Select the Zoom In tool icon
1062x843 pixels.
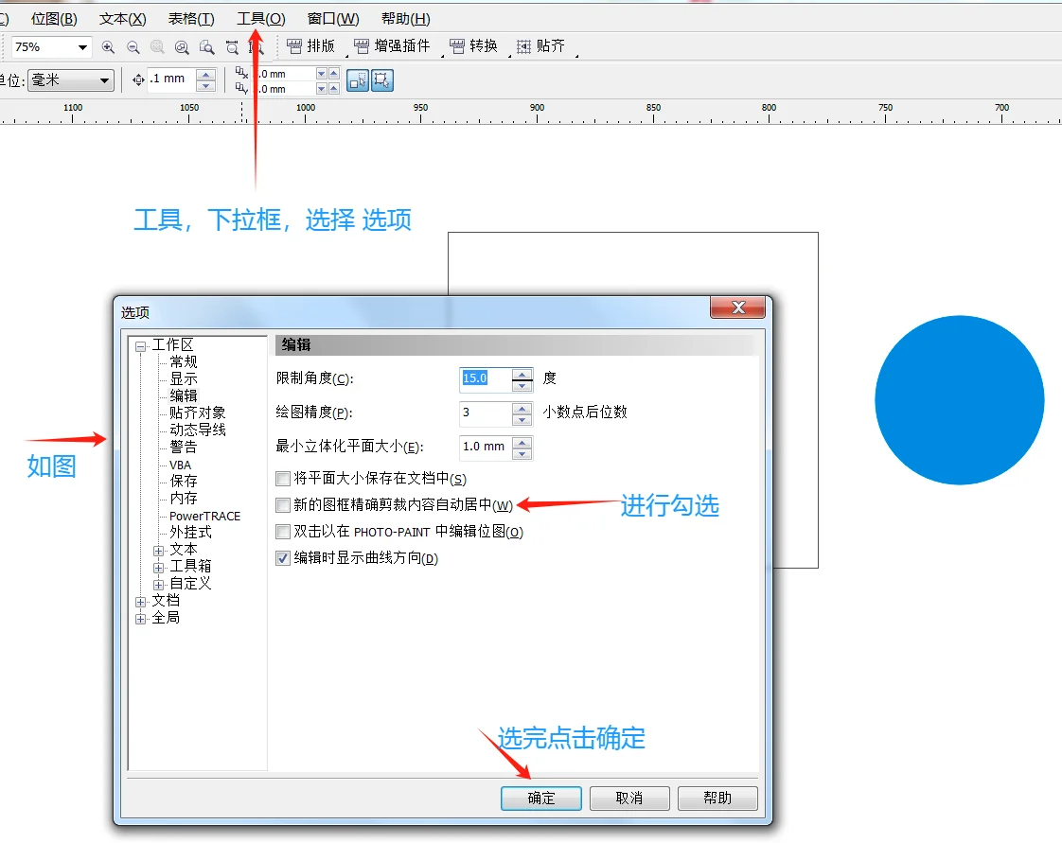tap(109, 46)
